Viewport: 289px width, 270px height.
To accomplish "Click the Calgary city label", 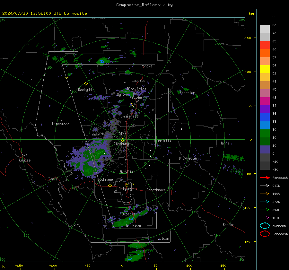I will click(x=125, y=189).
